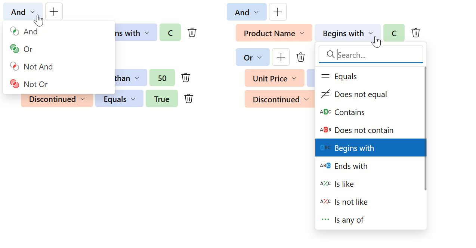The image size is (476, 248).
Task: Click the Is any of ellipsis icon
Action: coord(325,220)
